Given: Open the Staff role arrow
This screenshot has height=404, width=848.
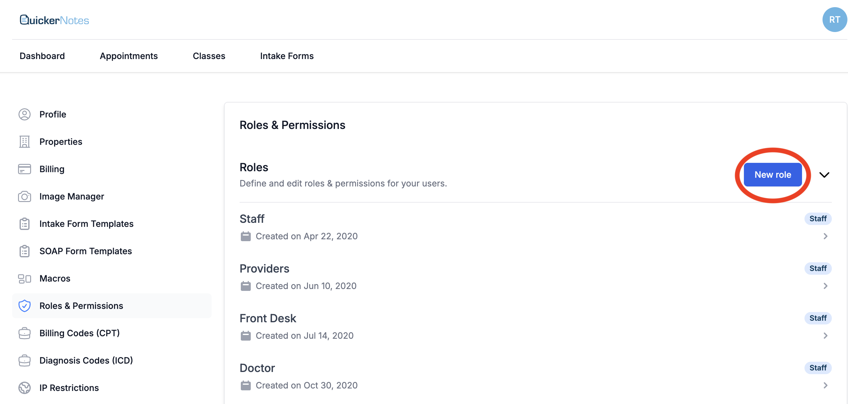Looking at the screenshot, I should click(x=825, y=236).
